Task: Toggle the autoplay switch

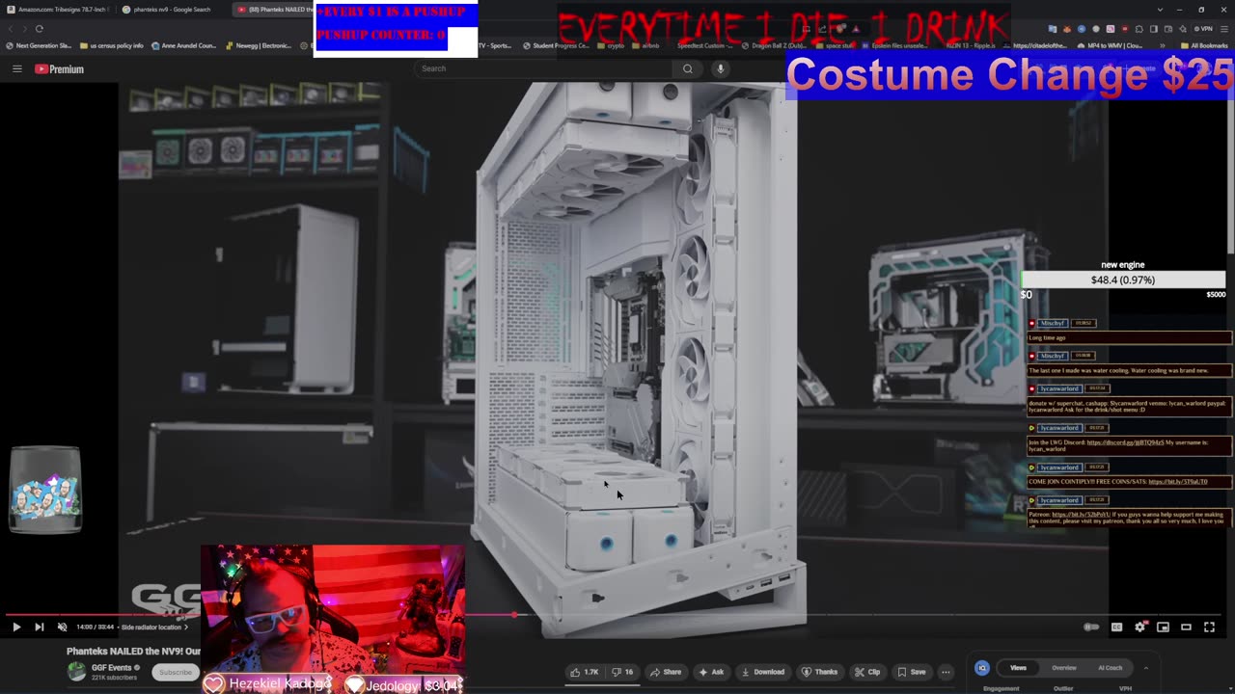Action: coord(1091,627)
